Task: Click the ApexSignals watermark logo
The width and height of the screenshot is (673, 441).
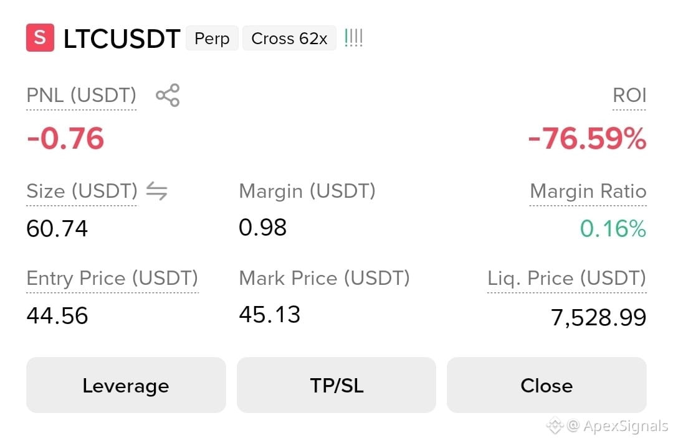Action: click(555, 425)
